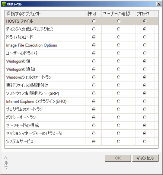The width and height of the screenshot is (163, 175).
Task: Block Internet Explorer のプラグイン(BHO)
Action: point(145,101)
